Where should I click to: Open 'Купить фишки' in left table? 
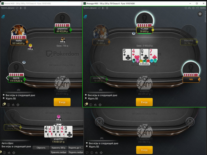coord(8,8)
